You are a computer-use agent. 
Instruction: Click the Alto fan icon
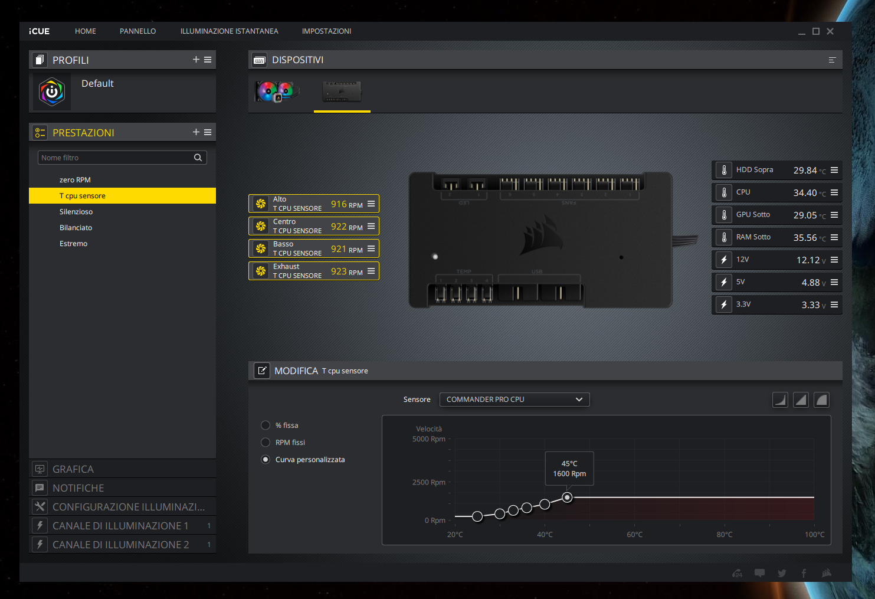pos(261,204)
